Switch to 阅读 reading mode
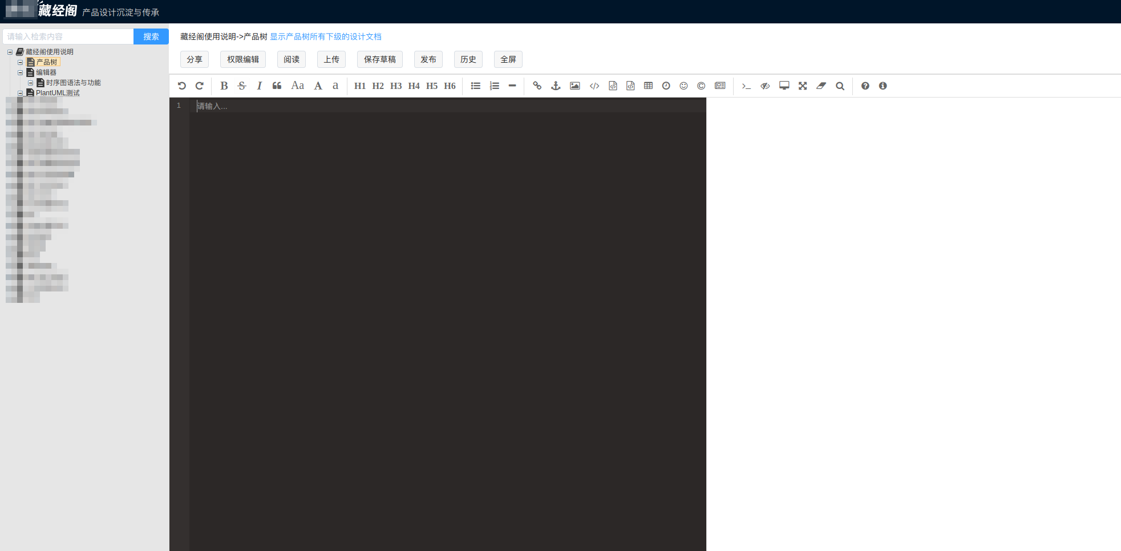This screenshot has height=551, width=1121. click(292, 59)
